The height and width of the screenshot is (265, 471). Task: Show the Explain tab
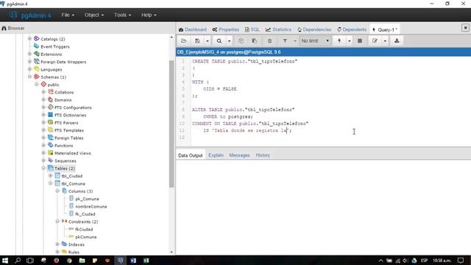click(x=216, y=155)
